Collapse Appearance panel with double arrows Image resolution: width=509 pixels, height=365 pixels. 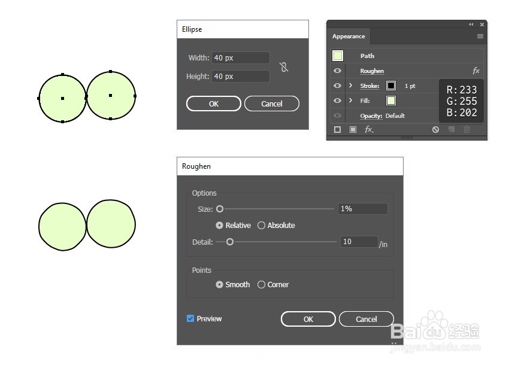tap(471, 25)
